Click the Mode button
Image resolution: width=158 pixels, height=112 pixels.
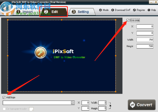[x=104, y=10]
